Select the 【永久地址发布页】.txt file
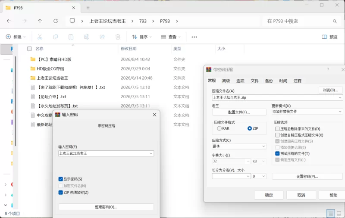Image resolution: width=345 pixels, height=218 pixels. 57,106
